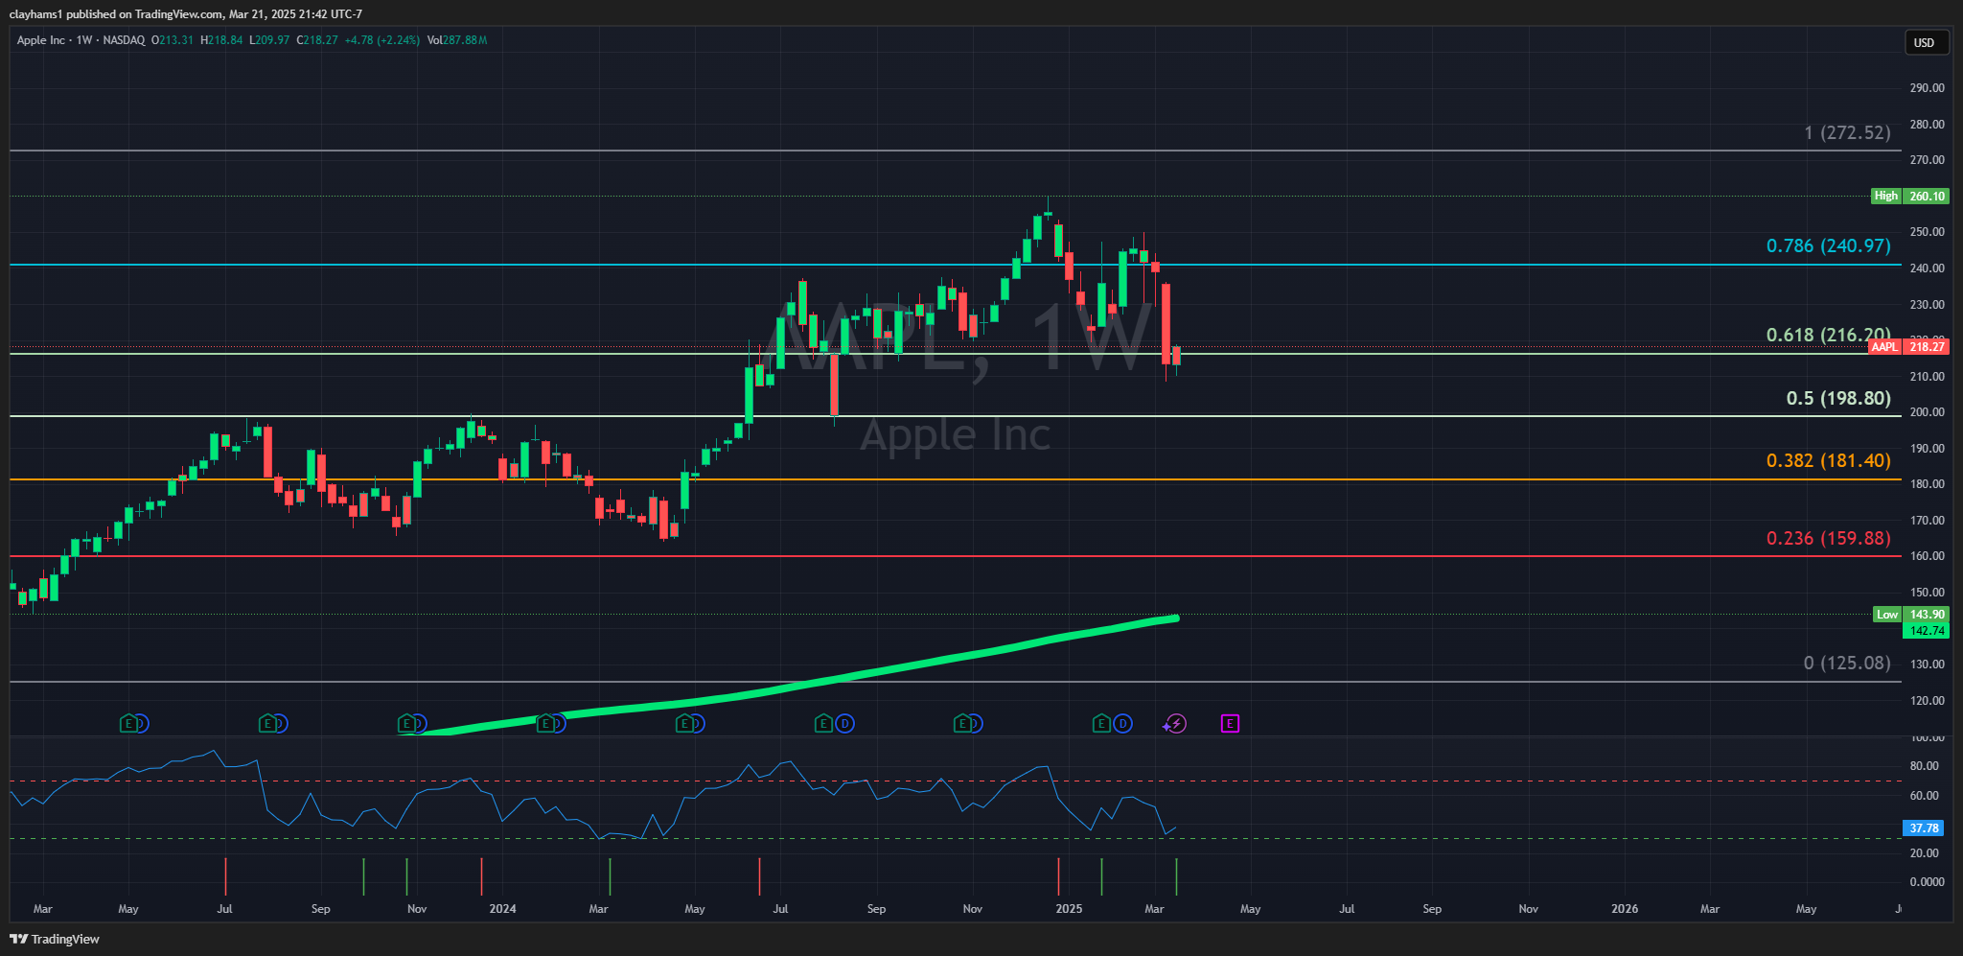Click the Vol 287.88M readout

coord(457,40)
